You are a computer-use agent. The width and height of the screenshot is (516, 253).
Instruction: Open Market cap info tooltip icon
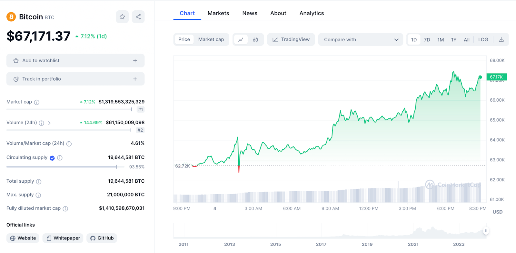click(37, 102)
